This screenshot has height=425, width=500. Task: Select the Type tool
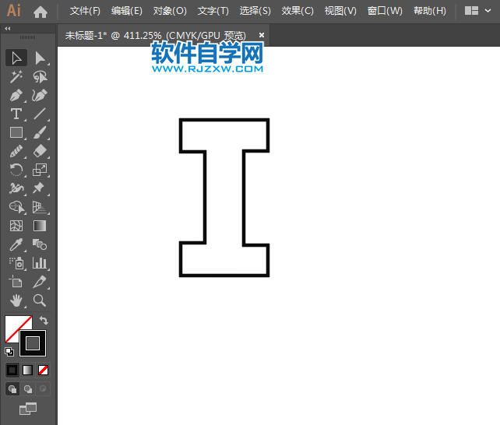tap(16, 114)
